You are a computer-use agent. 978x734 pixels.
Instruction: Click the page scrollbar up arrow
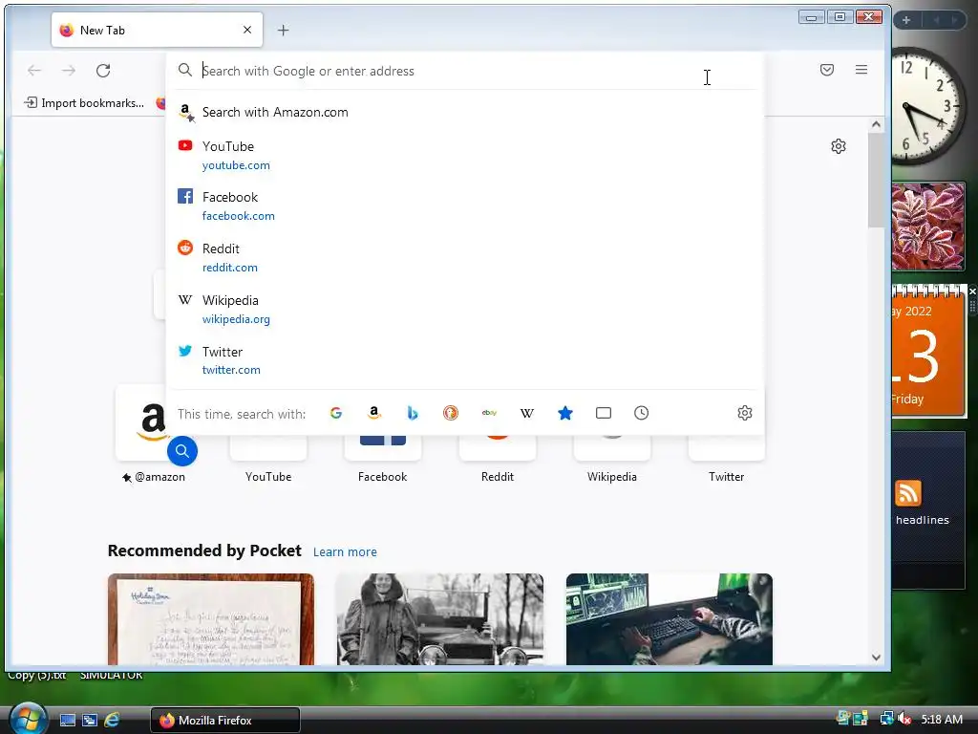coord(877,124)
